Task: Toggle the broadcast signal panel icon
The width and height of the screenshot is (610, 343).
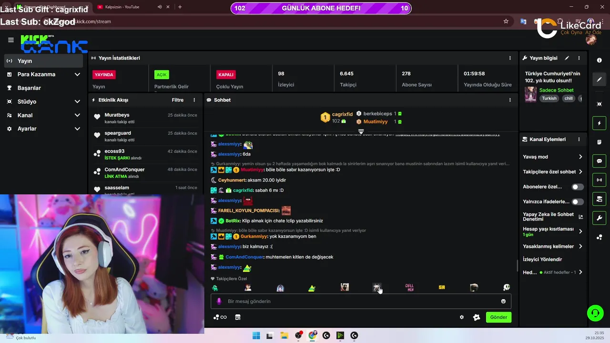Action: (599, 180)
